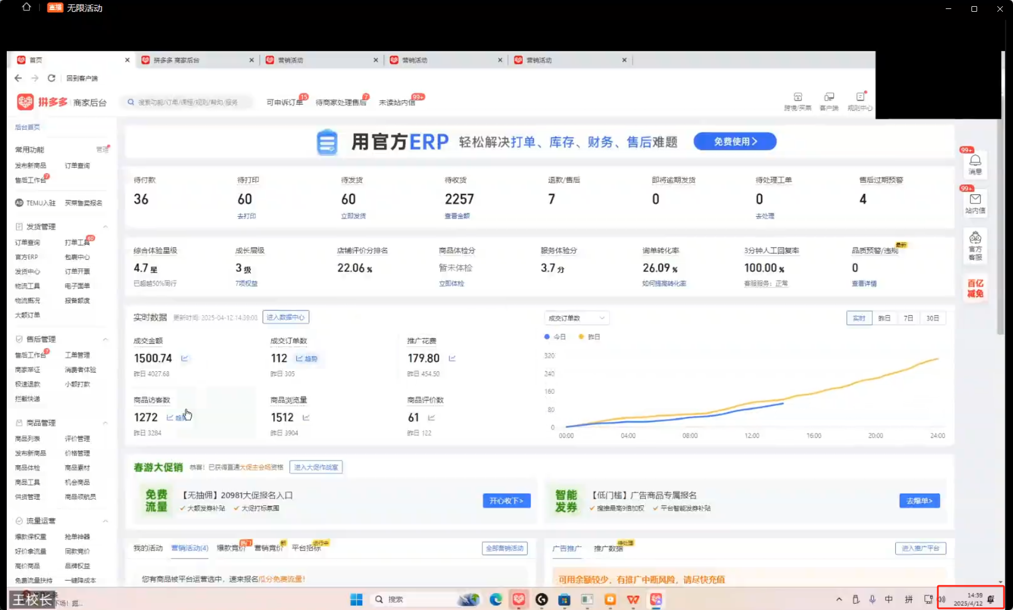Click the 客户端 icon in header
1013x610 pixels.
point(828,101)
